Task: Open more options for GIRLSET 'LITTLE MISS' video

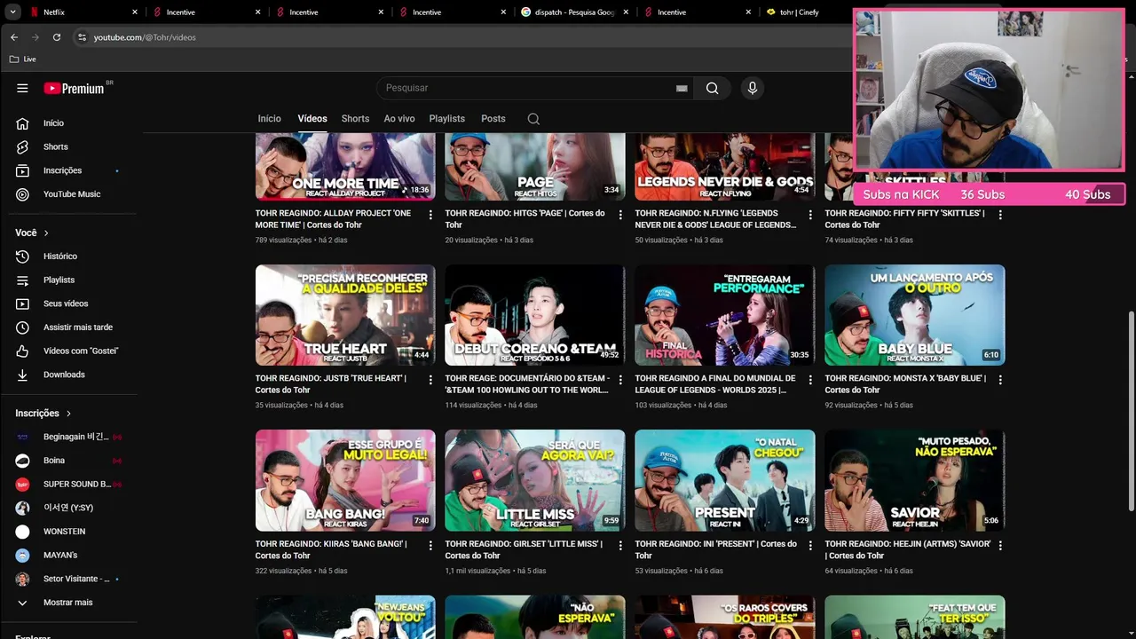Action: (x=620, y=546)
